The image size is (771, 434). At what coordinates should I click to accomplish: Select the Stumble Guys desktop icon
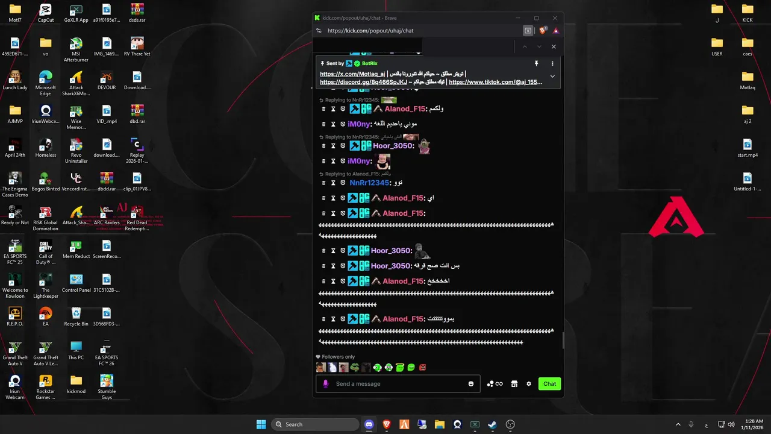107,387
